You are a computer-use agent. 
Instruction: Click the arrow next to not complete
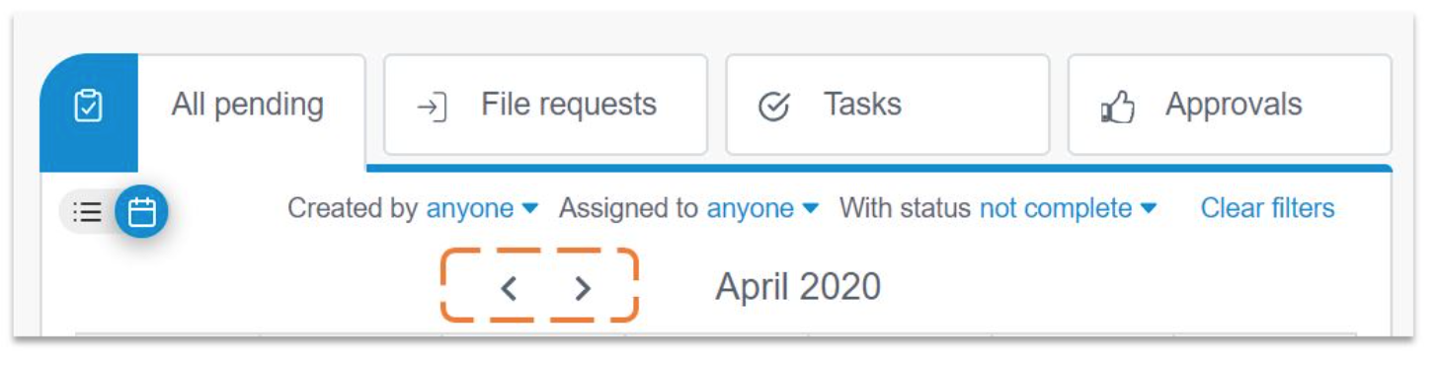1148,209
